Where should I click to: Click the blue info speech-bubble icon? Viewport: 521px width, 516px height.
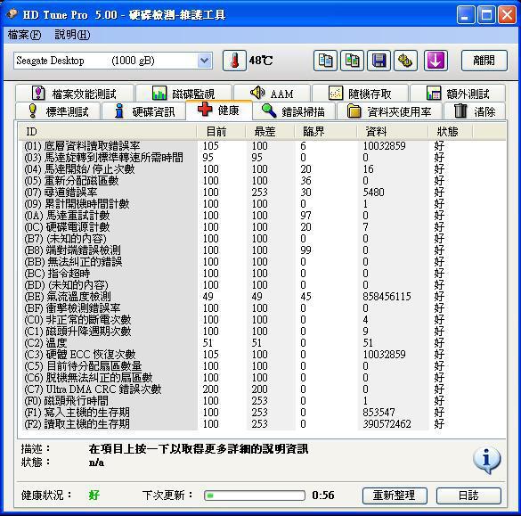tap(486, 460)
